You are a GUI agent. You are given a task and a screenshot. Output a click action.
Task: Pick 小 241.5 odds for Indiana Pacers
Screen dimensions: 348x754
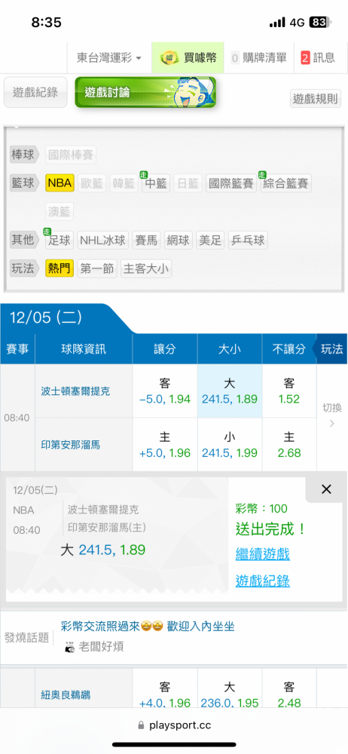point(230,445)
